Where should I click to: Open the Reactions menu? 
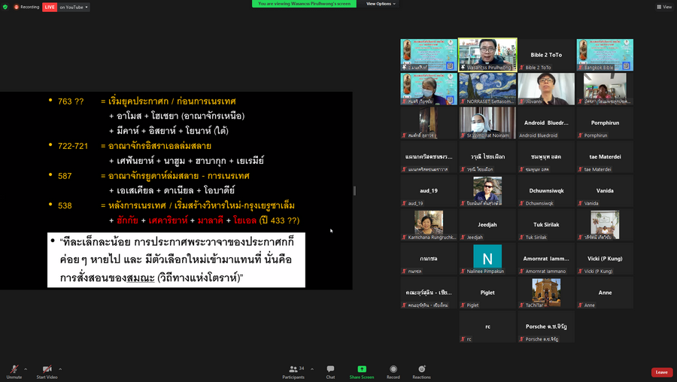421,371
